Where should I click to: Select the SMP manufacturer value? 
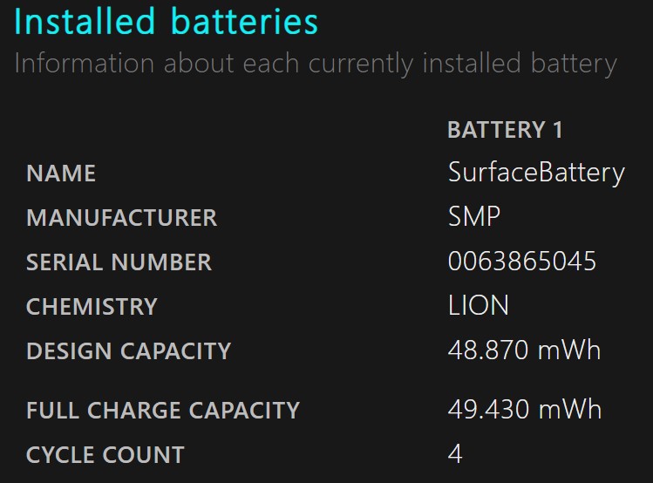point(474,216)
